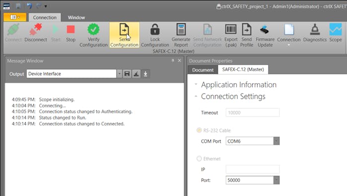This screenshot has width=347, height=196.
Task: Collapse the Connection Settings section
Action: point(196,96)
